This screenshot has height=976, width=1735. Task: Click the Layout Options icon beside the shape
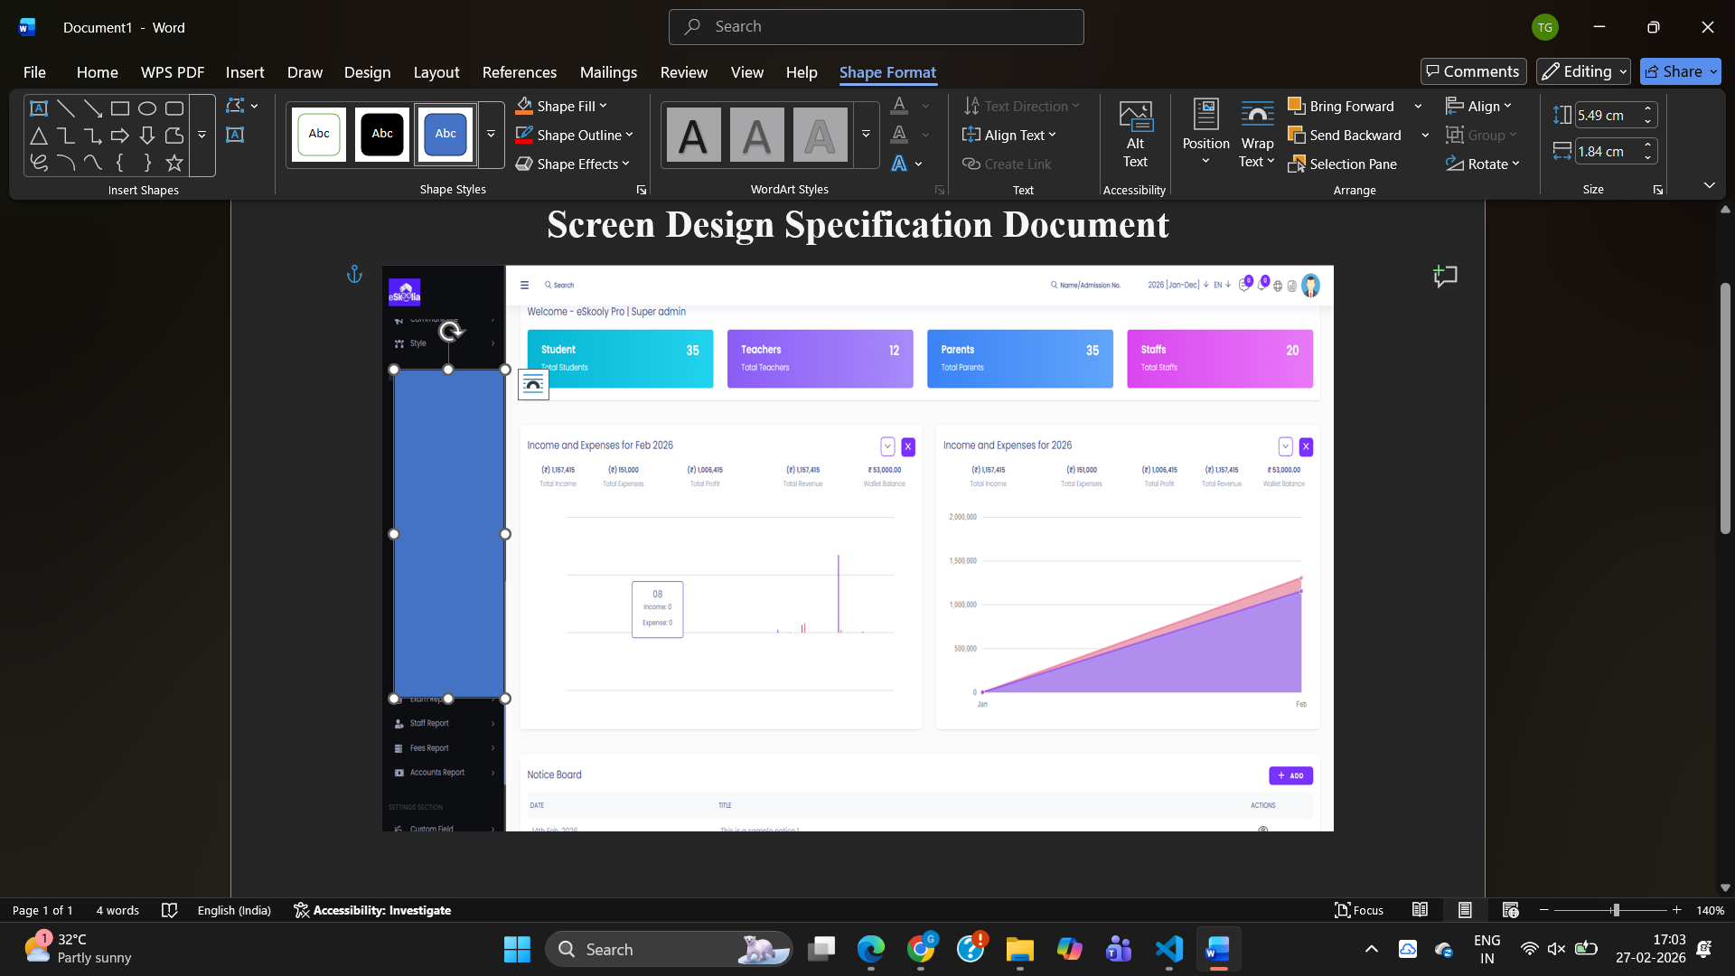533,385
